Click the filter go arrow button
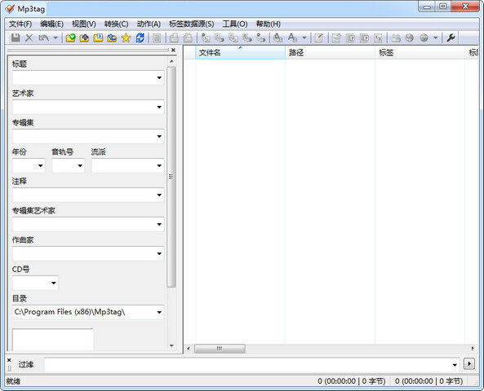Screen dimensions: 484x391 (469, 364)
